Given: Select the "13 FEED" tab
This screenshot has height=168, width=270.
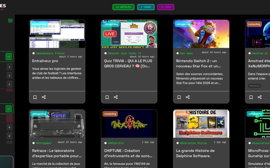Looking at the screenshot, I should click(166, 7).
